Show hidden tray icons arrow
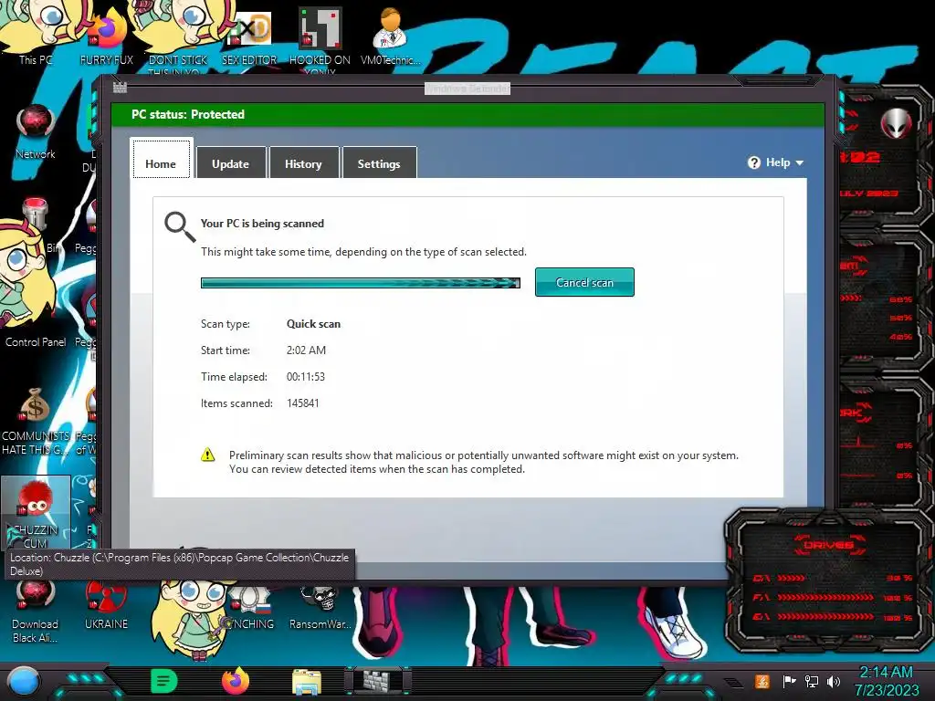The height and width of the screenshot is (701, 935). (734, 683)
